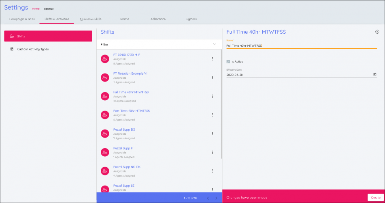Expand the Filter dropdown chevron

214,44
